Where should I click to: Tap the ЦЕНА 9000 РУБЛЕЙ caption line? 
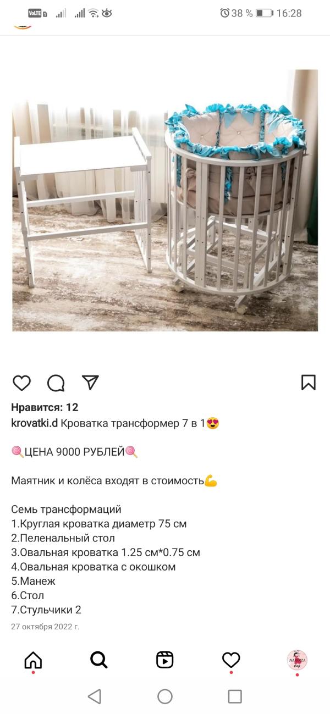point(75,452)
